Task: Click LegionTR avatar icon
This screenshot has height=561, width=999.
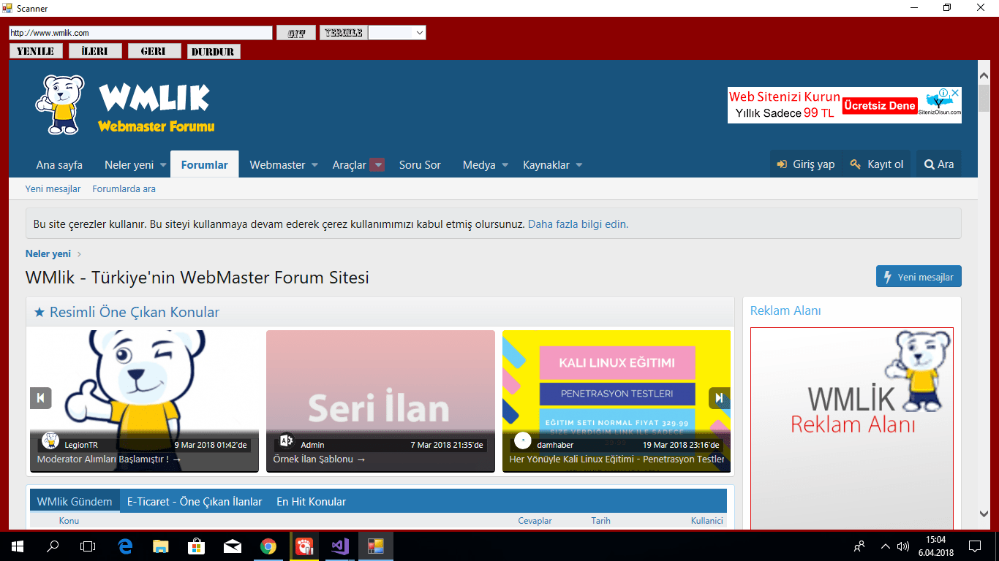Action: point(50,440)
